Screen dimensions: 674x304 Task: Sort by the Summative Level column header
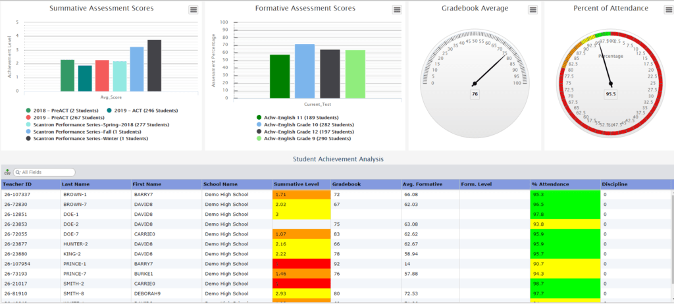pos(296,184)
